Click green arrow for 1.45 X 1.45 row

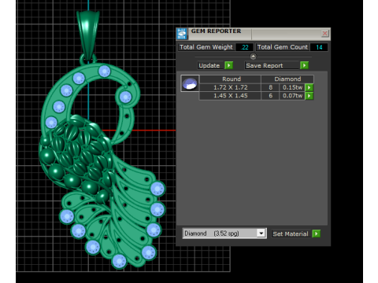[x=309, y=96]
